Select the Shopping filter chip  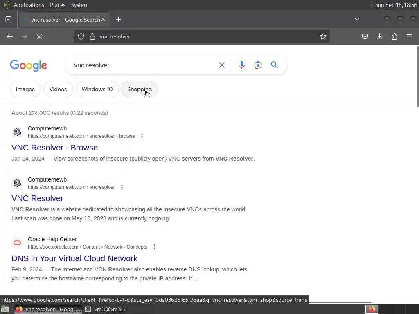139,89
